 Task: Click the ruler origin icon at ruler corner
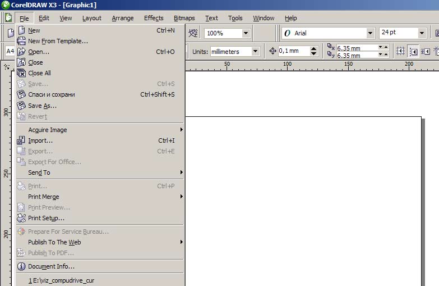[x=7, y=67]
